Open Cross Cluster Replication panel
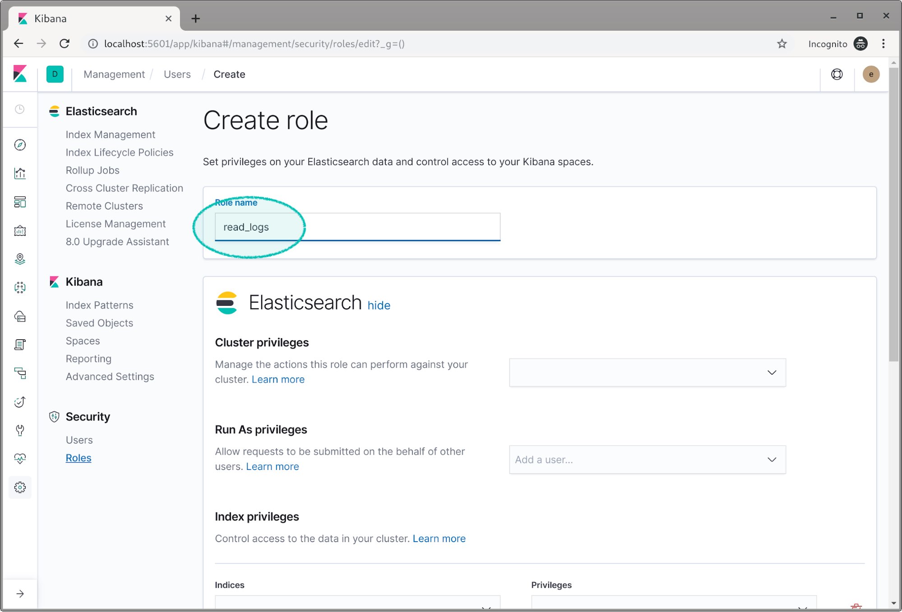 point(125,188)
